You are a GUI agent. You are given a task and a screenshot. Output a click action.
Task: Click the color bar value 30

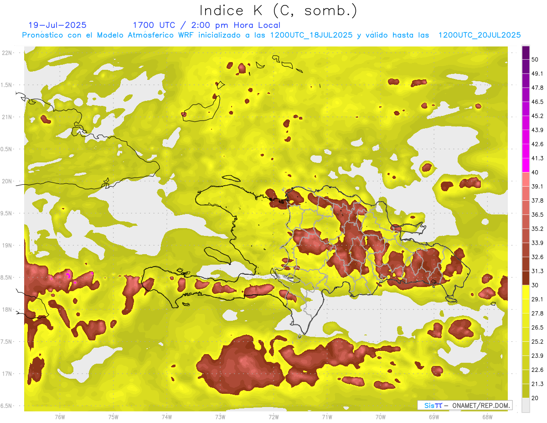pos(536,285)
